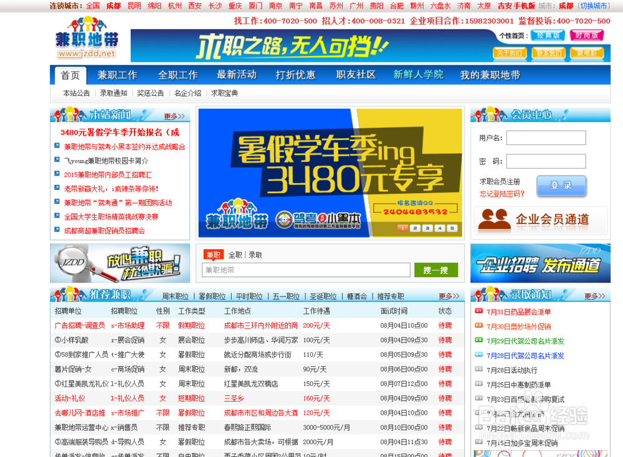Go to 最新活动 in the navigation bar
623x457 pixels.
pos(236,75)
